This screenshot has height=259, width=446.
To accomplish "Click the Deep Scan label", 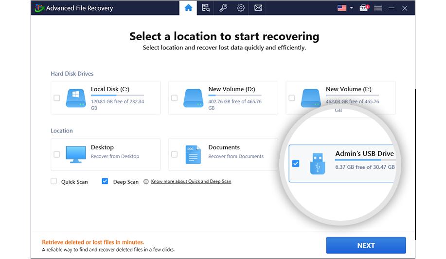I will (125, 182).
